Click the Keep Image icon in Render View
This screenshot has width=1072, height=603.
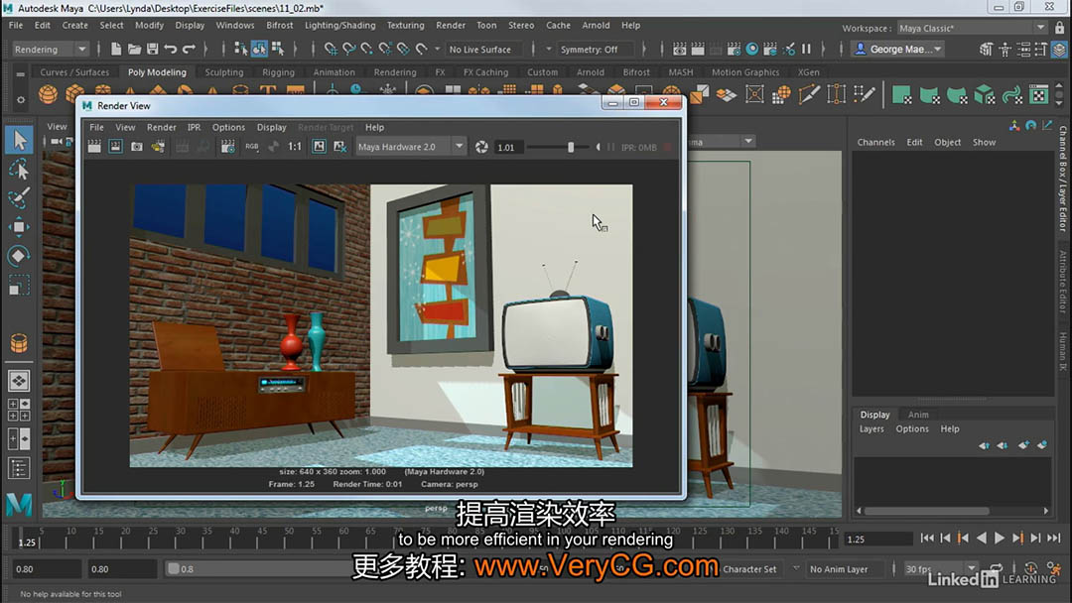pos(320,147)
